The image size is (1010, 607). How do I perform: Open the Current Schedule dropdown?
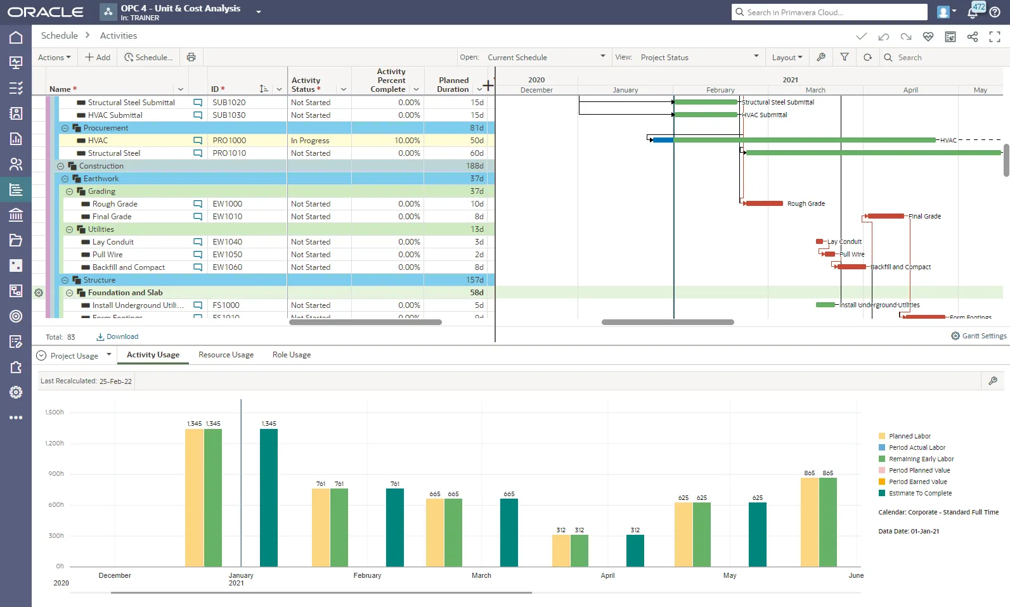click(547, 57)
